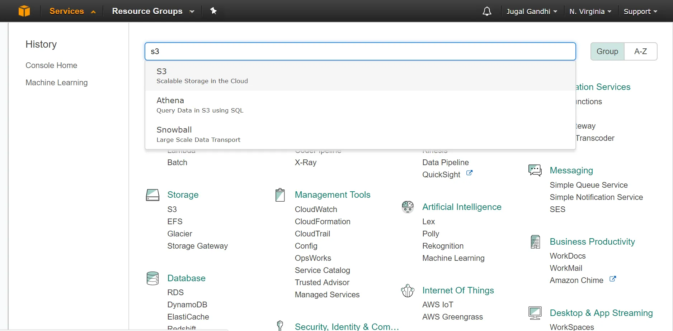Screen dimensions: 673x331
Task: Select the Athena search suggestion
Action: [360, 105]
